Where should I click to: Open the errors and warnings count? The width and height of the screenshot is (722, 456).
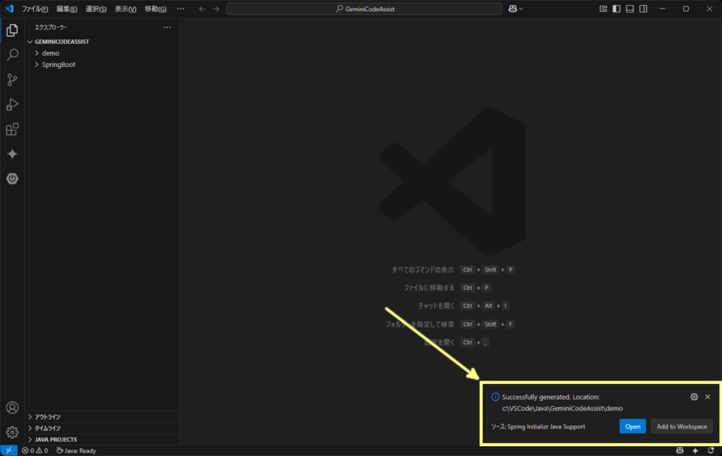tap(35, 451)
